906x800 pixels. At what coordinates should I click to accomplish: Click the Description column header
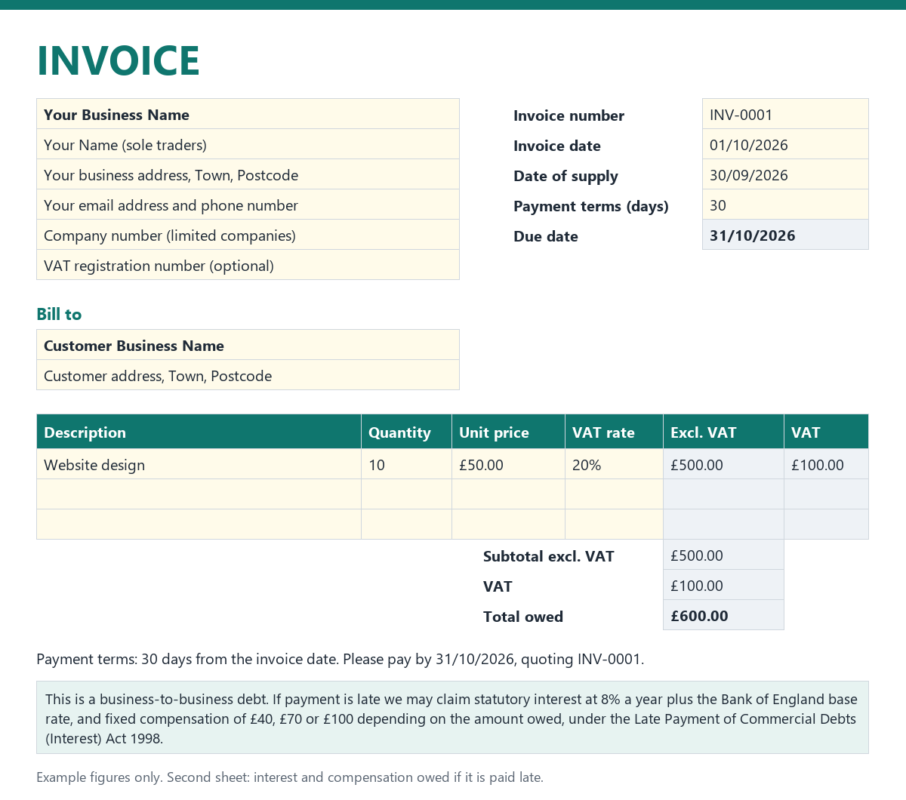pos(199,432)
